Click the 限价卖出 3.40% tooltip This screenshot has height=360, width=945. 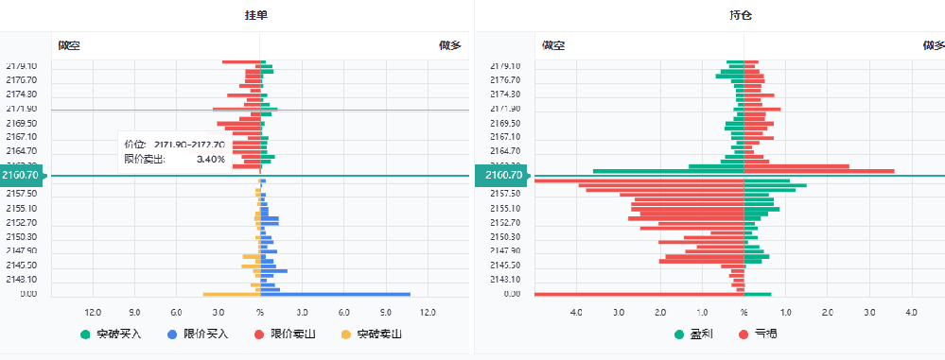point(175,152)
